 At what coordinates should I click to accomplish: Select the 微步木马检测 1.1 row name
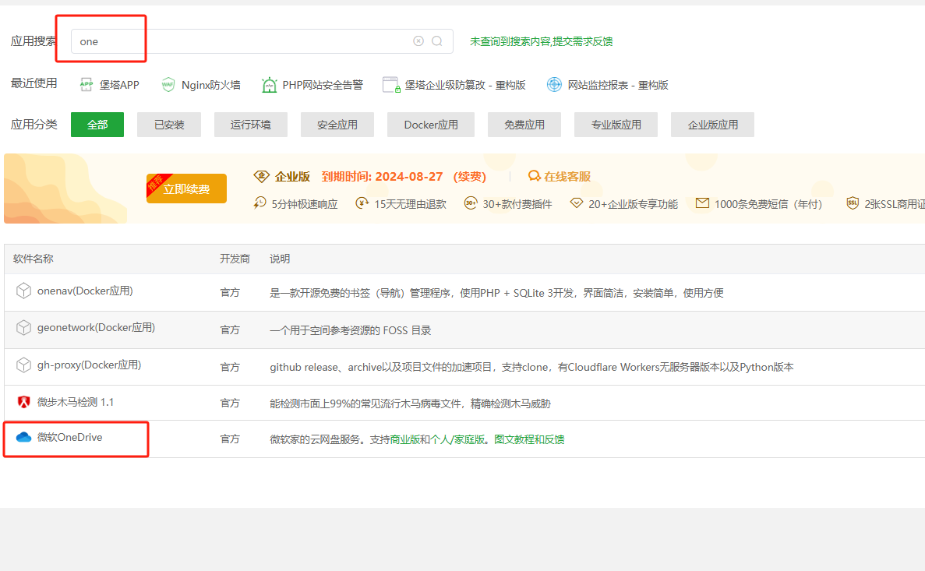(x=76, y=402)
